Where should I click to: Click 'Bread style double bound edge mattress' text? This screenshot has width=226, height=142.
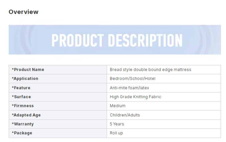(150, 70)
